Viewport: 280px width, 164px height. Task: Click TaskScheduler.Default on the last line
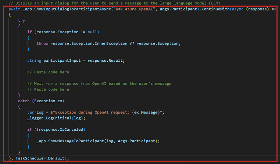[40, 158]
